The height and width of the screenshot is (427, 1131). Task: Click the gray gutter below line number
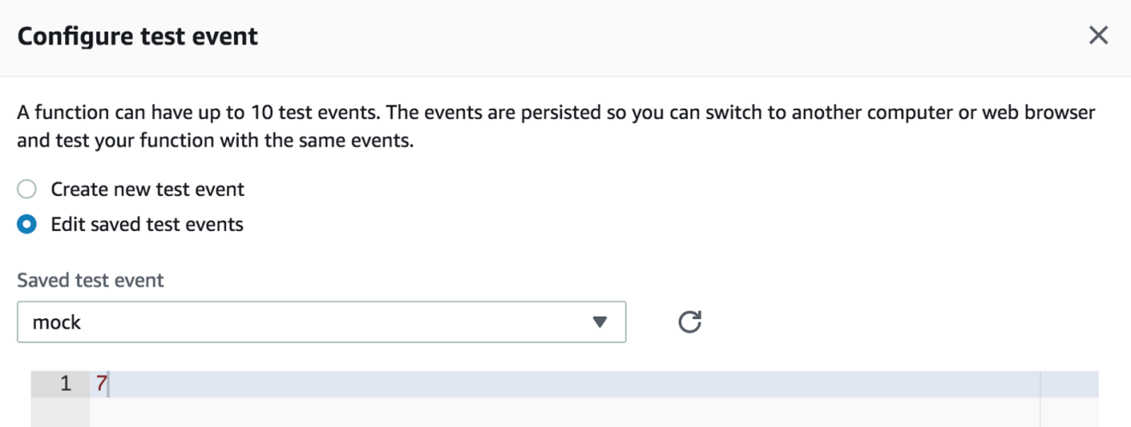[60, 412]
